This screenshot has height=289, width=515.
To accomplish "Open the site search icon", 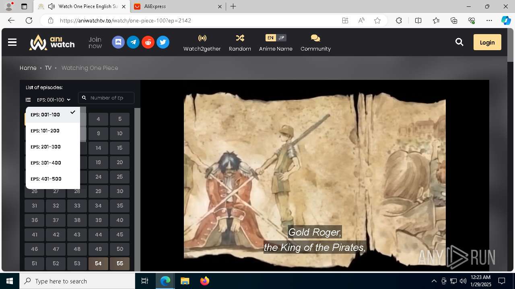I will (x=459, y=42).
